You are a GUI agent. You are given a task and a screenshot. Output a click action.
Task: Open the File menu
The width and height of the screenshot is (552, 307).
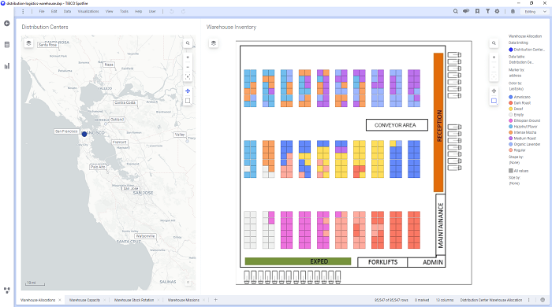tap(42, 11)
